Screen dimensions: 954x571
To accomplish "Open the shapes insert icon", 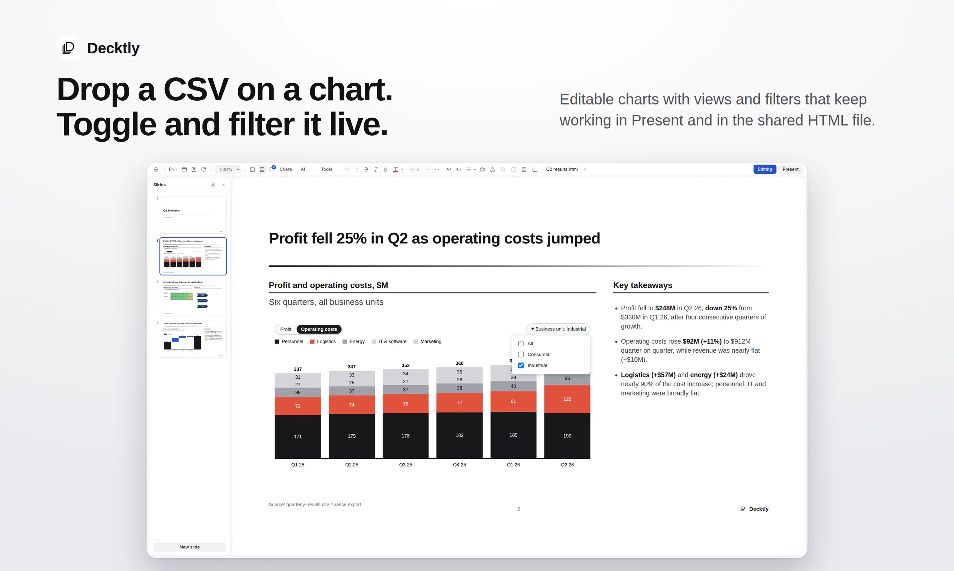I will click(492, 169).
